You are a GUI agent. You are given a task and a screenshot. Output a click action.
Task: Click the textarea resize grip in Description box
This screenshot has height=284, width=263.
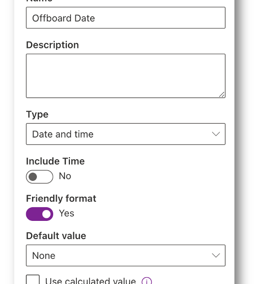point(222,95)
